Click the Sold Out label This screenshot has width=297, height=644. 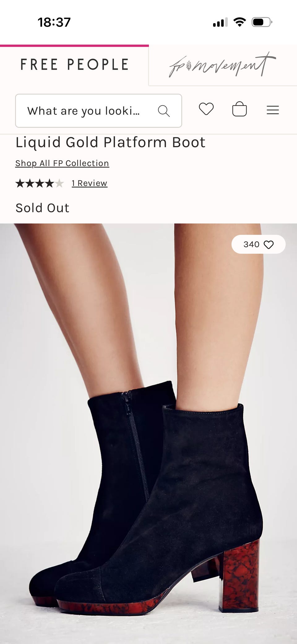42,208
